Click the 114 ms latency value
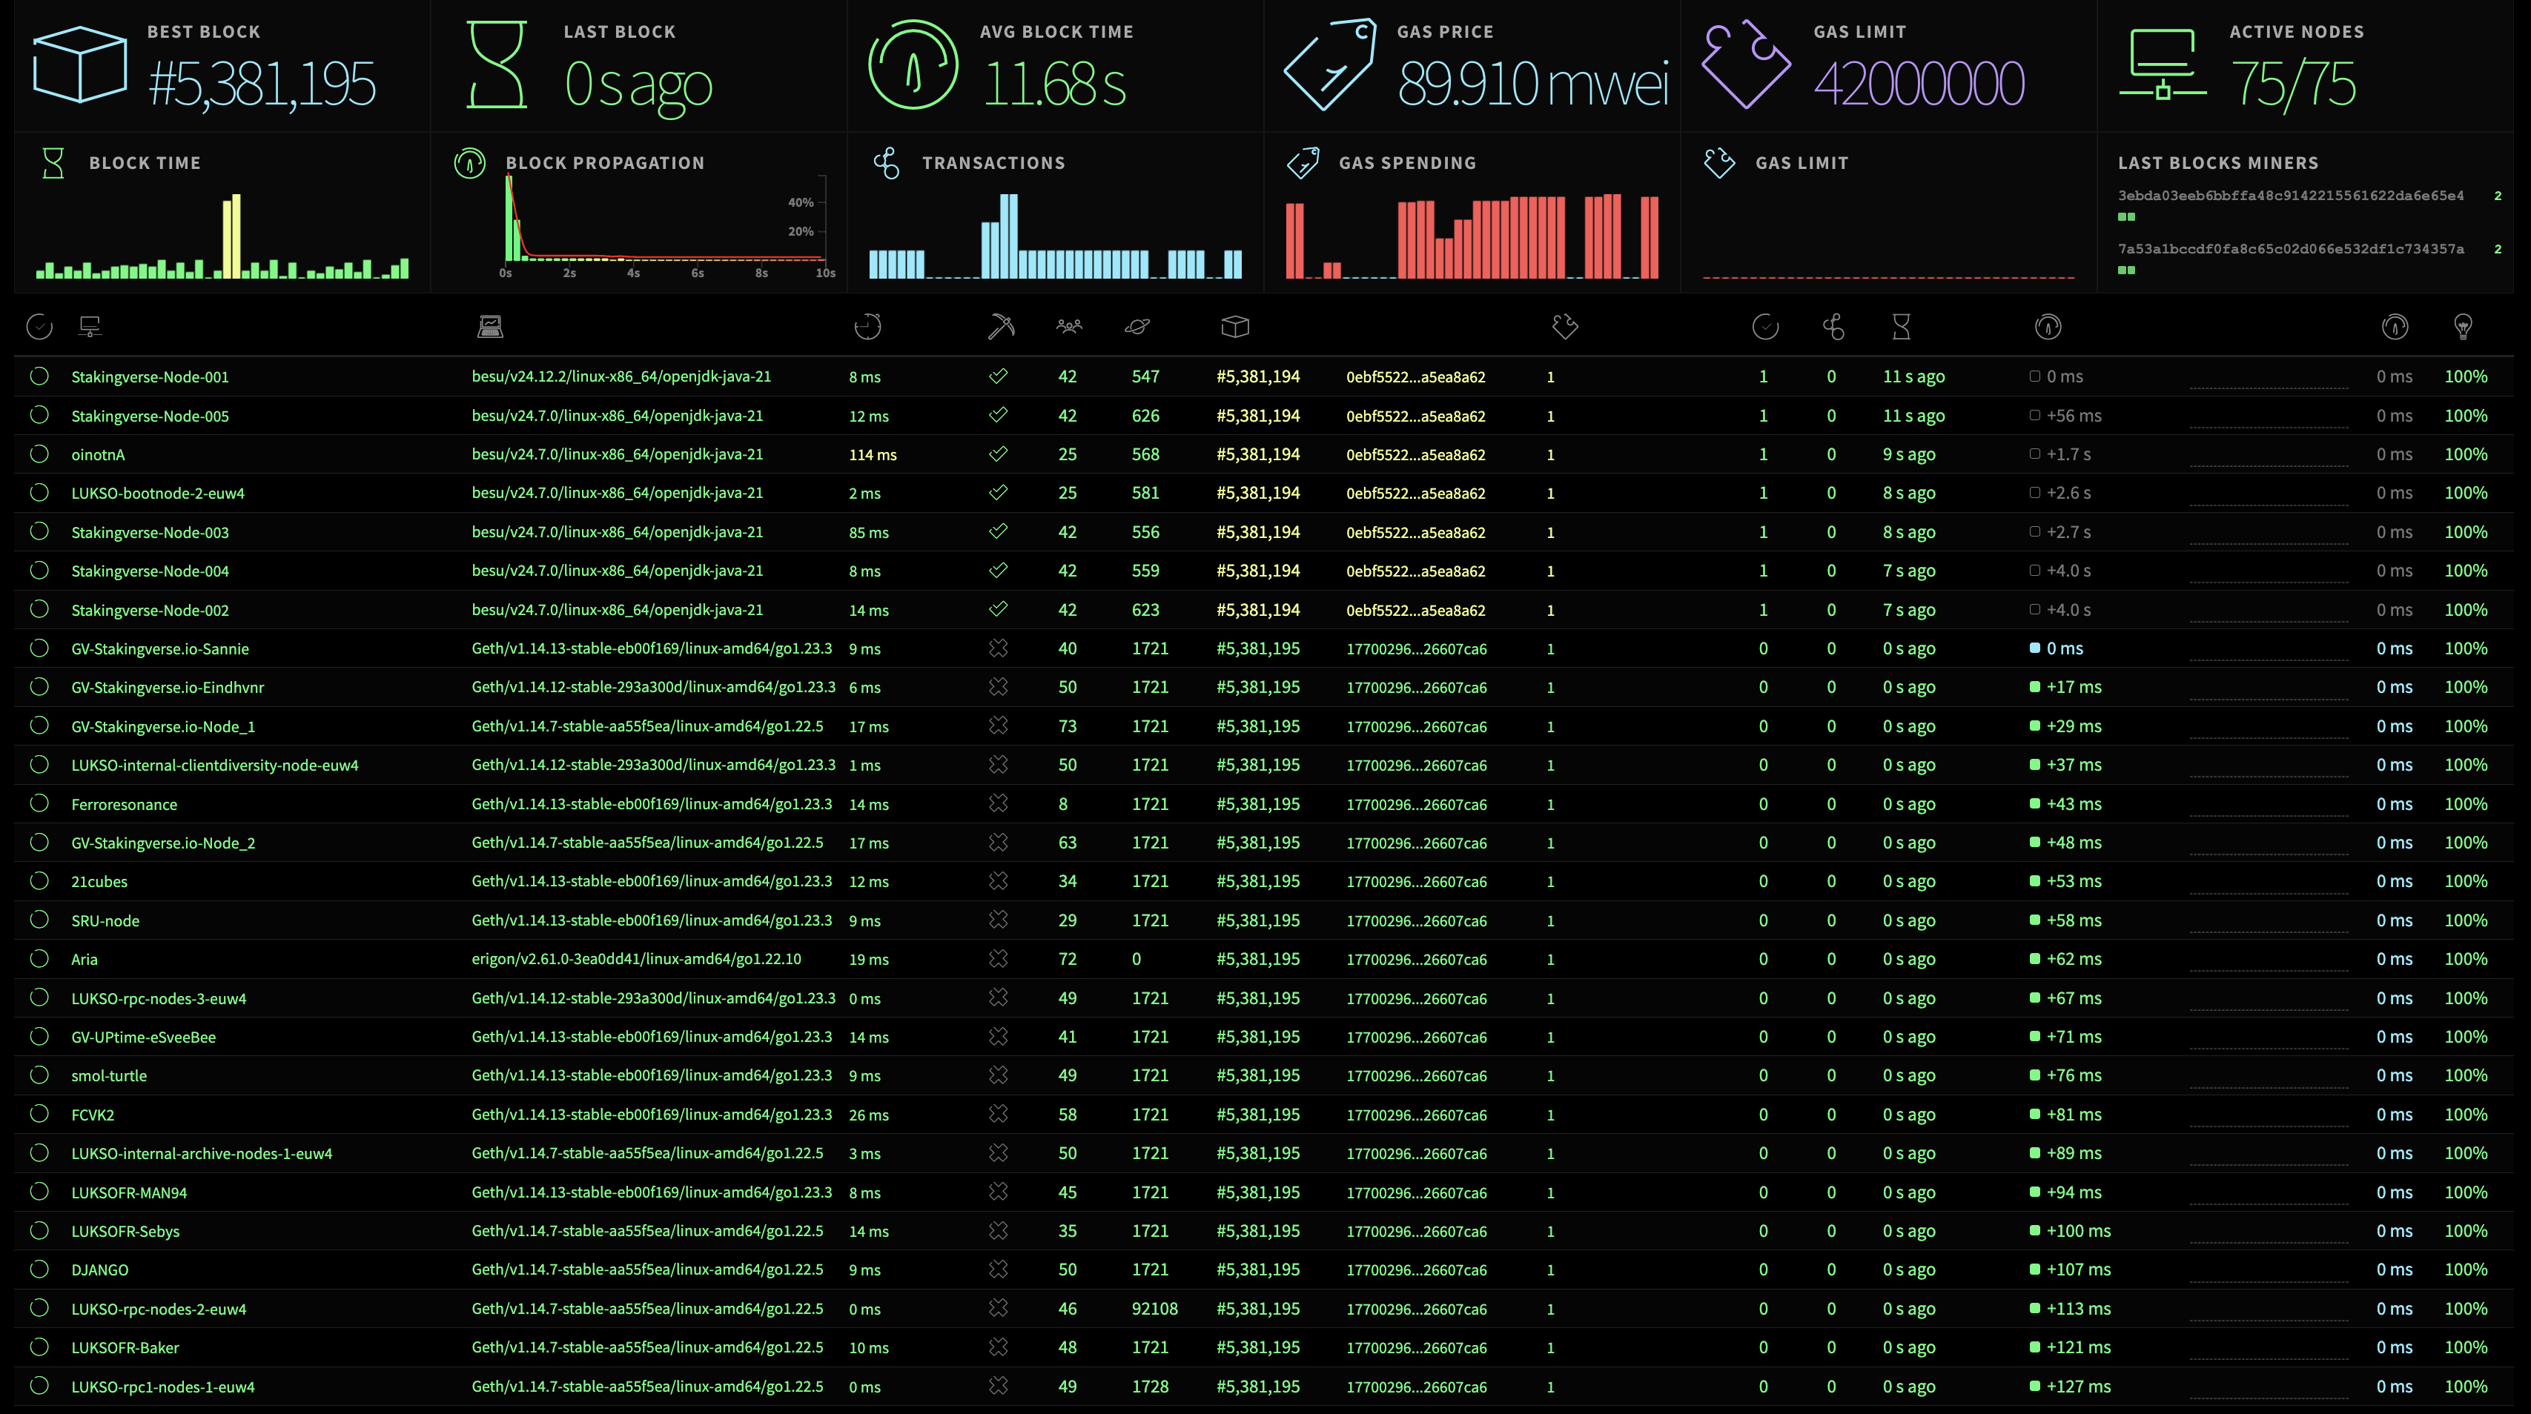This screenshot has height=1414, width=2531. click(873, 454)
